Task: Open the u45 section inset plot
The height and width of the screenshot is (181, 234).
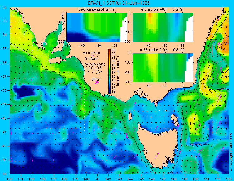Action: (163, 27)
